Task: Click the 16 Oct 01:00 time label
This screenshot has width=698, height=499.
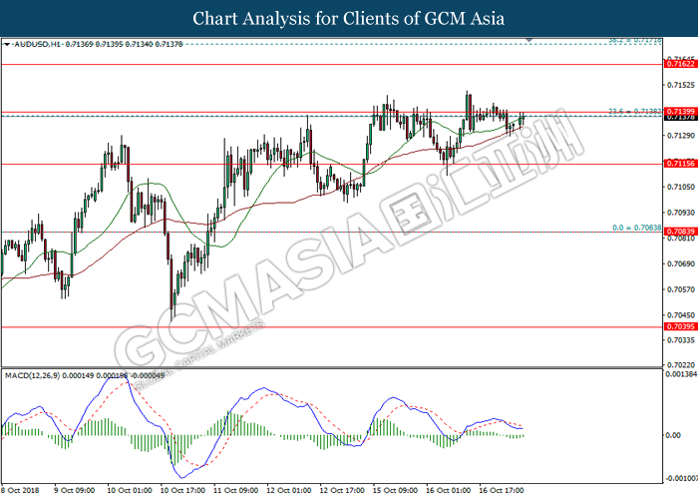Action: (448, 491)
